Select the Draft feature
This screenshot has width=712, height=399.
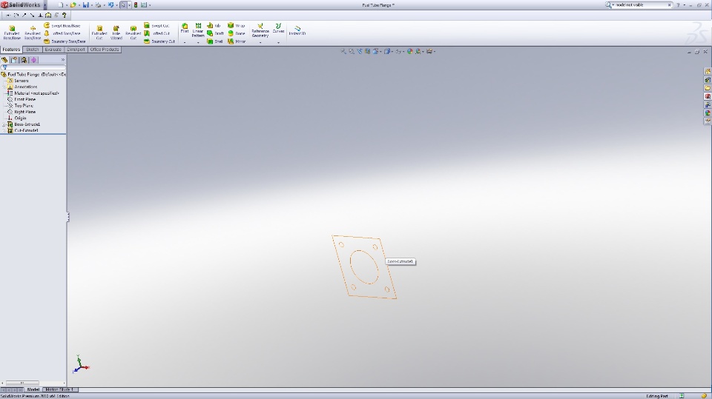[215, 33]
